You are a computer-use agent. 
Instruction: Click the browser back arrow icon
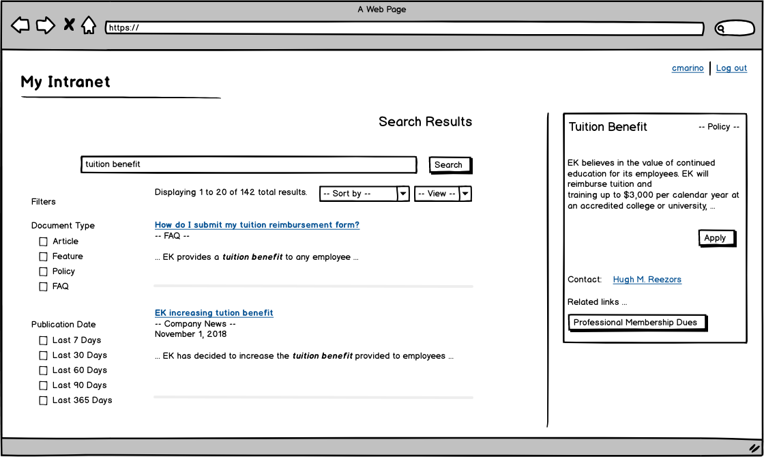click(x=20, y=25)
